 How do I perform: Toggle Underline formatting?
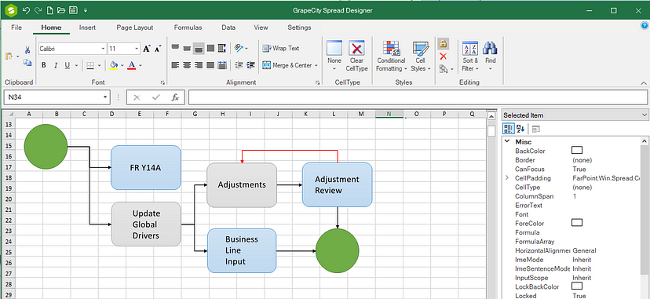(67, 65)
